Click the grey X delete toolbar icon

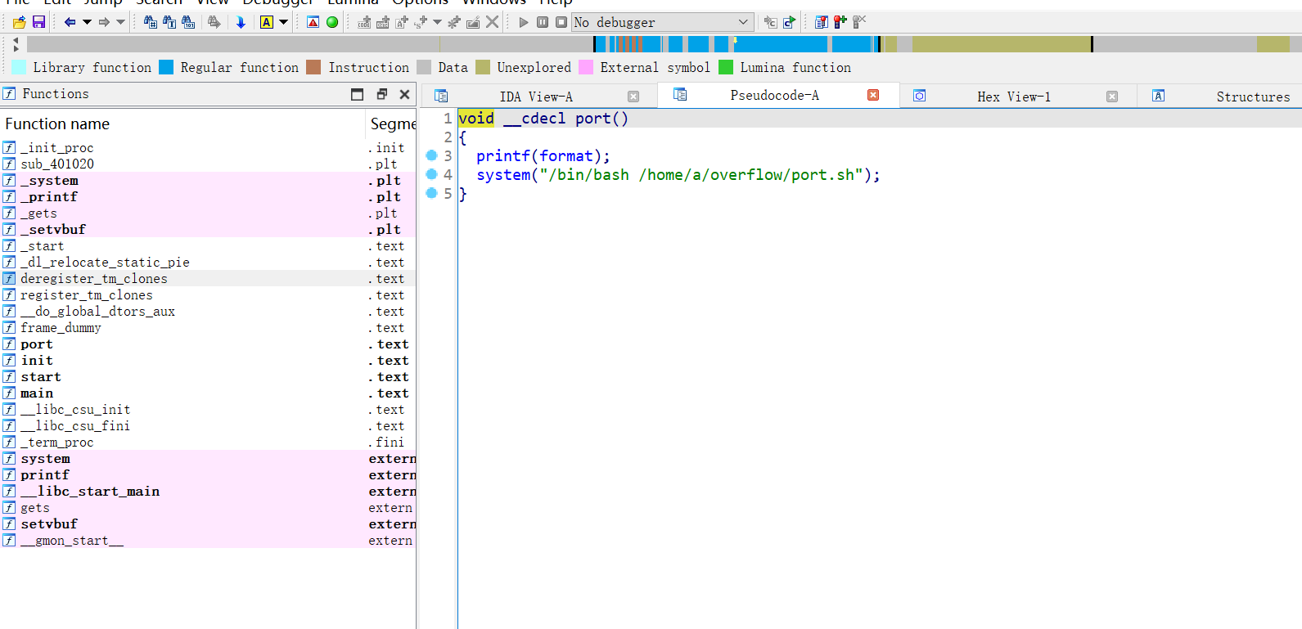click(492, 22)
